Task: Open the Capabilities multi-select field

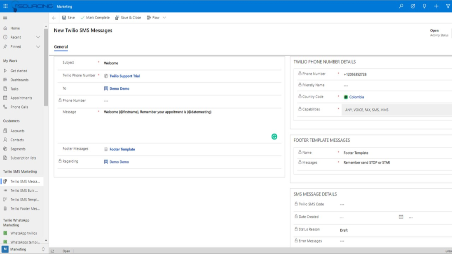Action: 397,110
